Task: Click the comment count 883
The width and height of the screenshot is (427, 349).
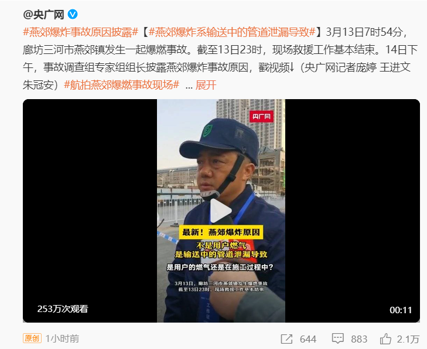Action: 359,339
